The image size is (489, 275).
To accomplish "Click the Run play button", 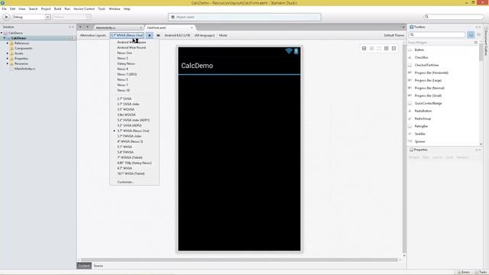I will pyautogui.click(x=6, y=17).
